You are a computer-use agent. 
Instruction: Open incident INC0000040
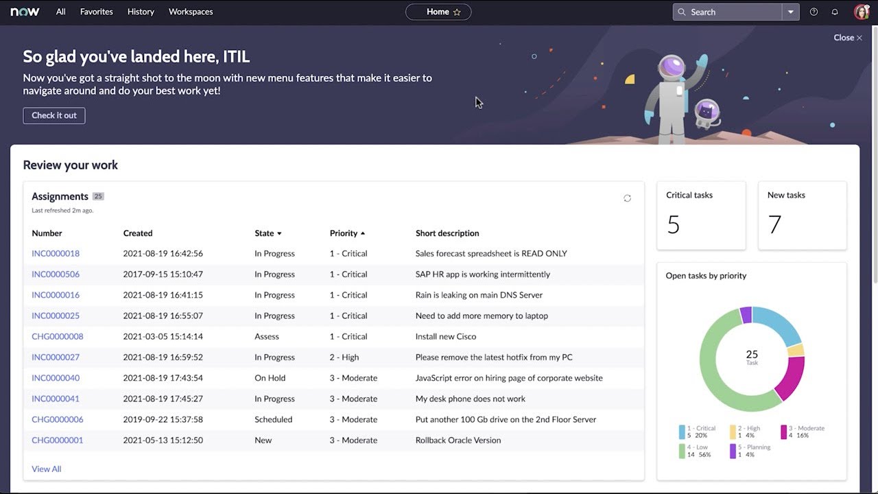(56, 378)
